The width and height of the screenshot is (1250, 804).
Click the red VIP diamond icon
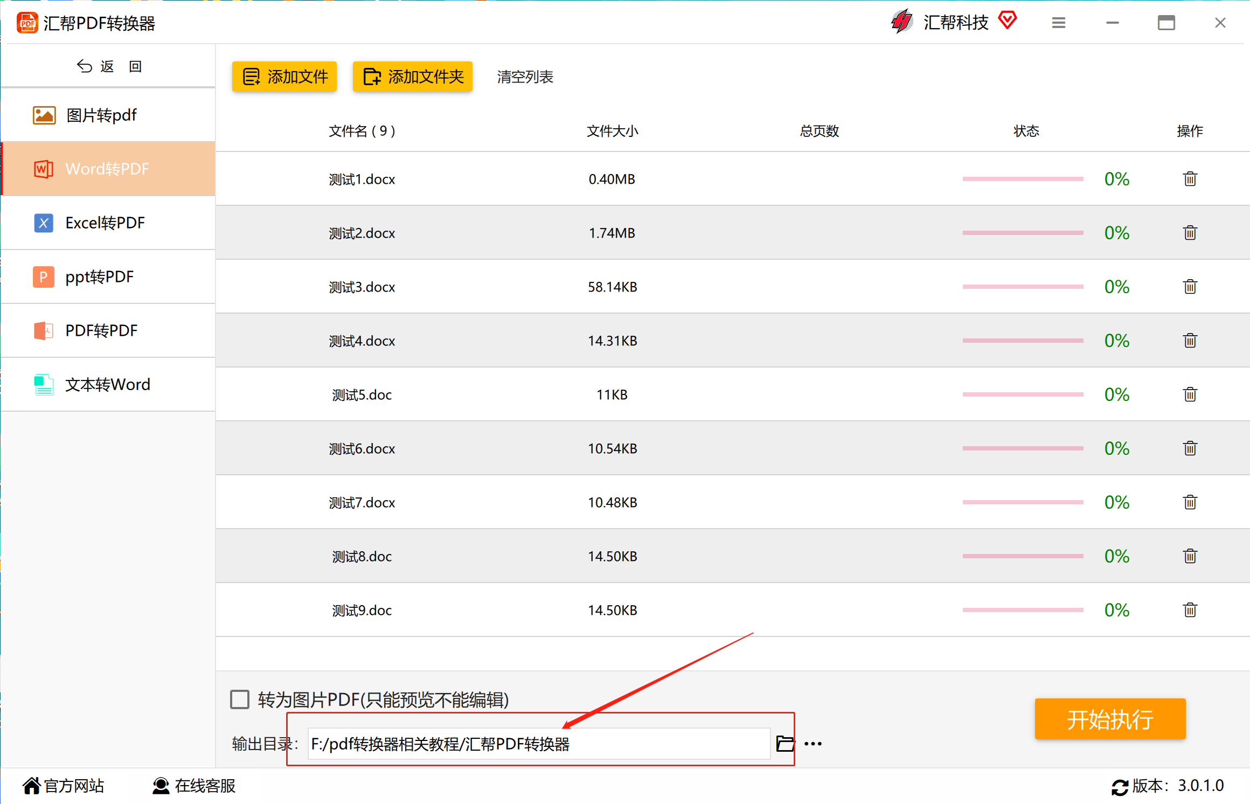(x=1007, y=20)
